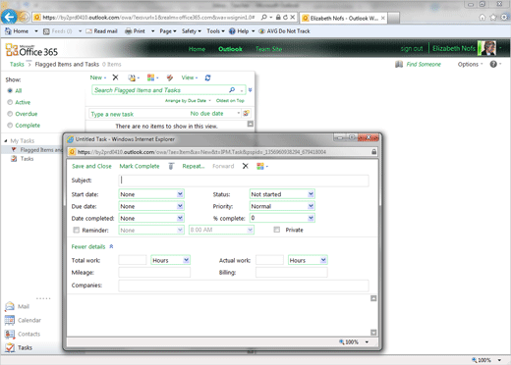Open the View menu in Tasks toolbar

190,78
